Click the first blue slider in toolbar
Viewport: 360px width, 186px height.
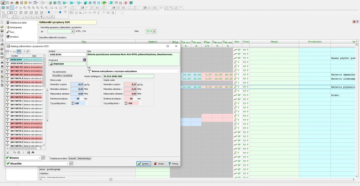pos(49,12)
